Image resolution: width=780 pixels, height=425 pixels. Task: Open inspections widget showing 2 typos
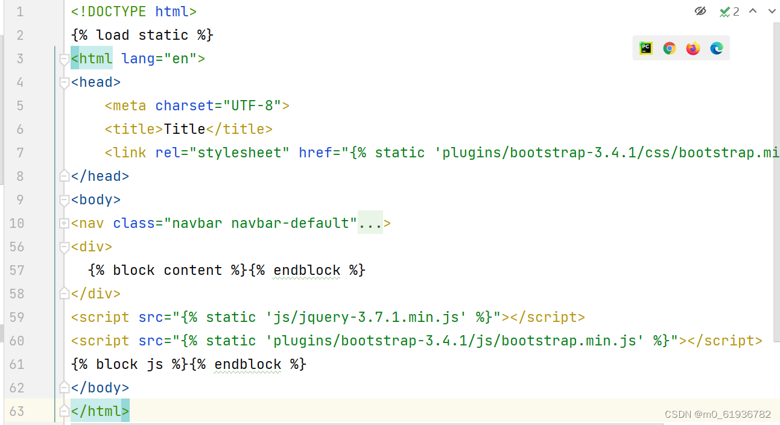click(x=730, y=11)
